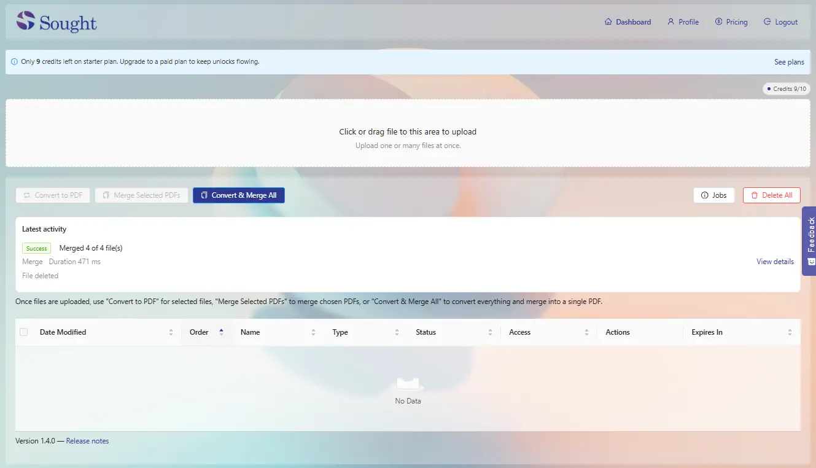Open the Feedback side tab
This screenshot has width=816, height=468.
tap(810, 241)
